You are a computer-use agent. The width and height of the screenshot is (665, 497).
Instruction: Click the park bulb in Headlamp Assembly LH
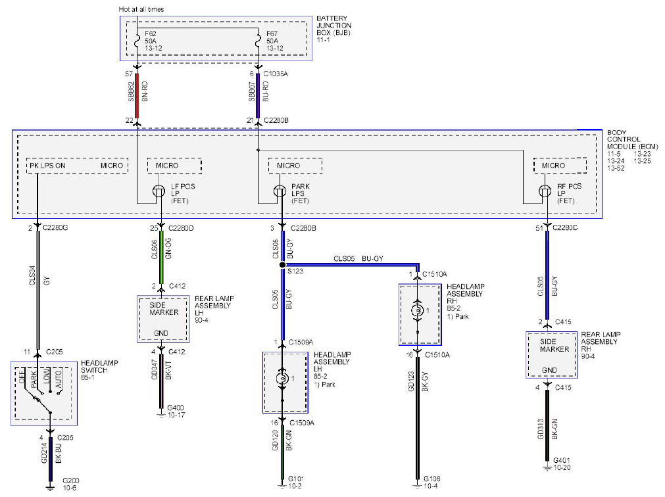point(282,378)
